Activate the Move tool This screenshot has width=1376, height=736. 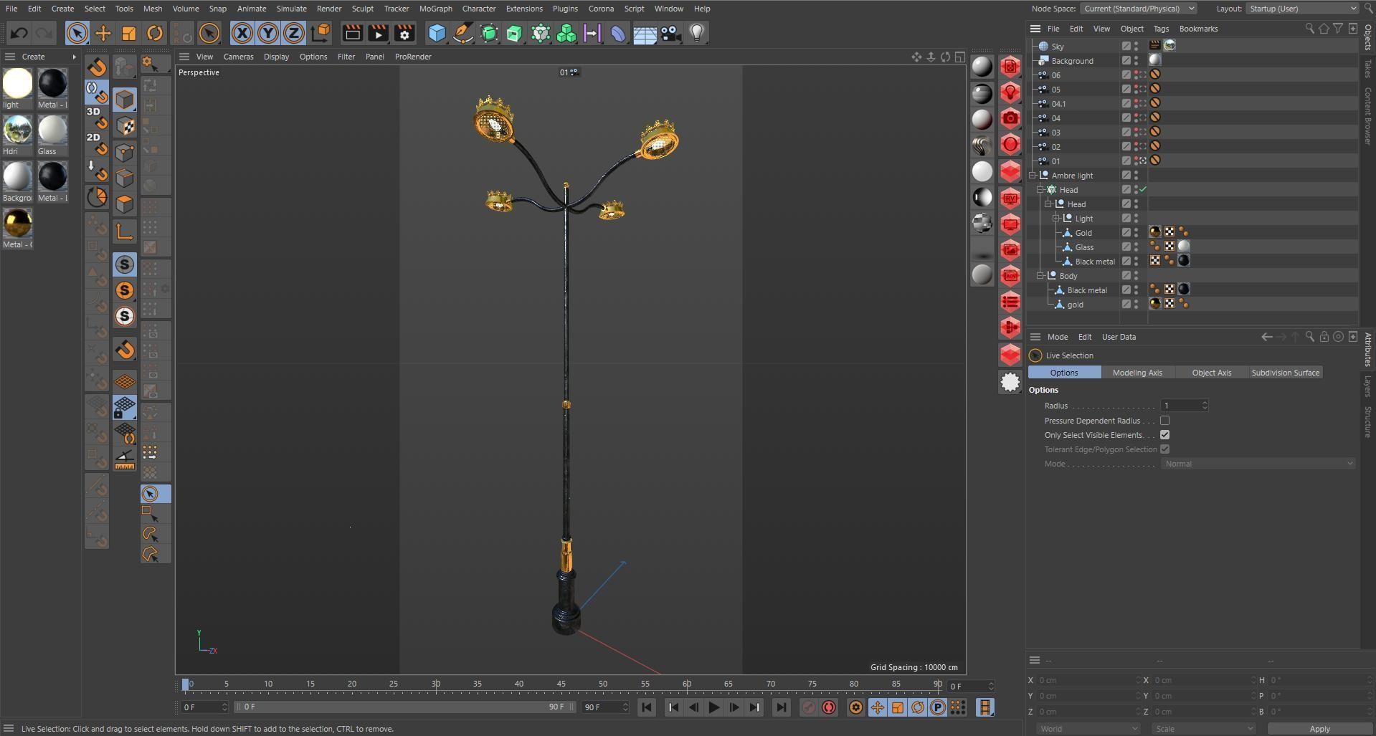click(x=103, y=33)
